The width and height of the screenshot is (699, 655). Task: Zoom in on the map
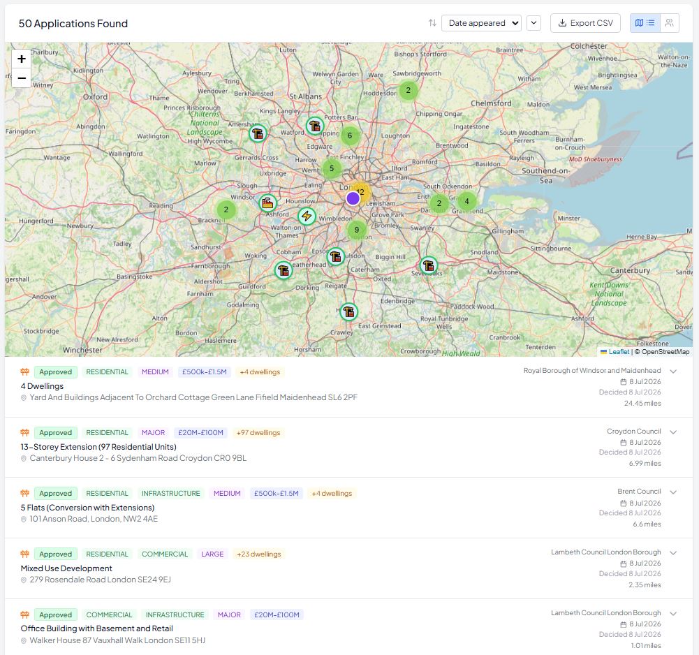click(x=22, y=59)
